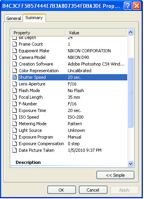Click the Manual value
The height and width of the screenshot is (199, 144).
(x=74, y=137)
